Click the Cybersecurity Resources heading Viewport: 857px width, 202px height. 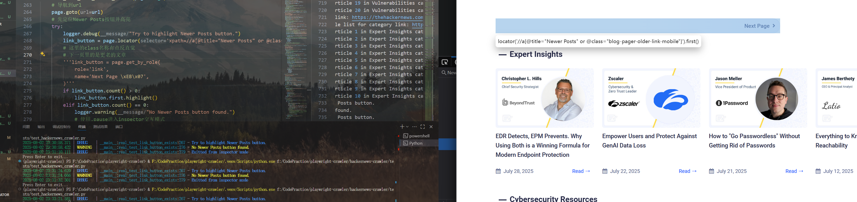coord(553,199)
